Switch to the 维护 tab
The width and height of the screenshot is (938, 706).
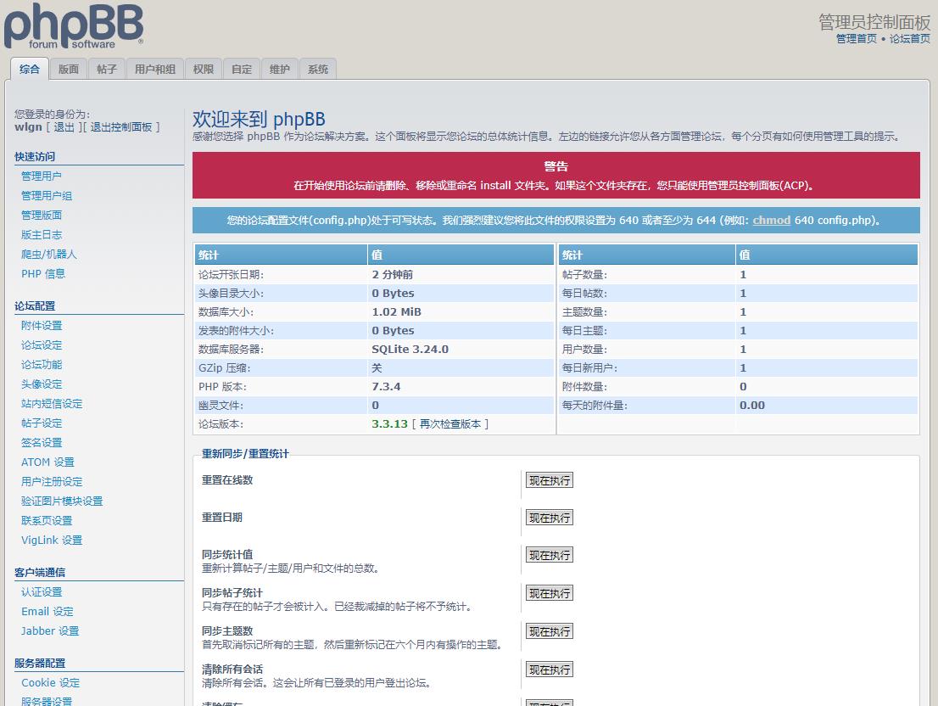coord(280,70)
